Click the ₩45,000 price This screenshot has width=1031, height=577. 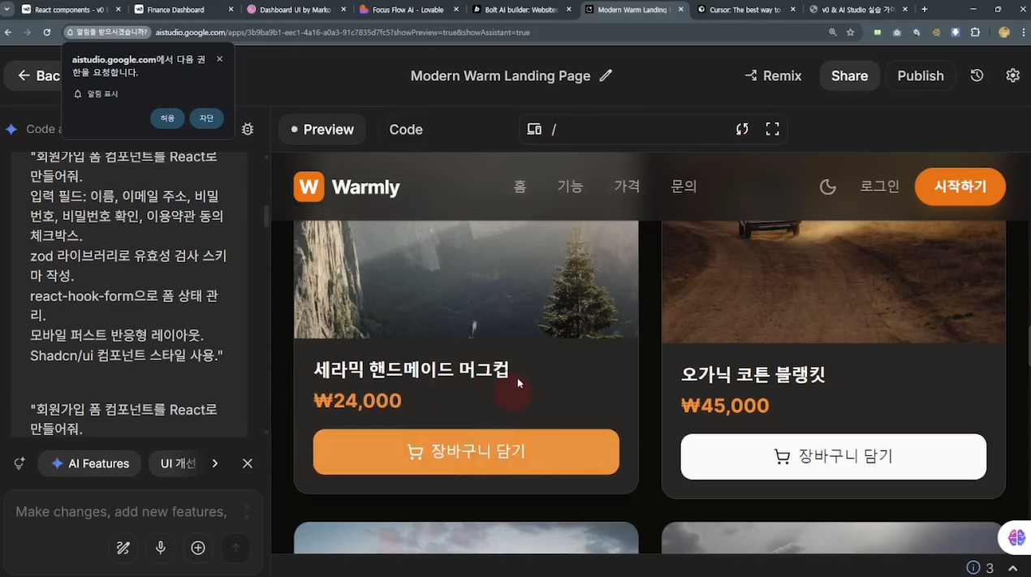point(725,406)
